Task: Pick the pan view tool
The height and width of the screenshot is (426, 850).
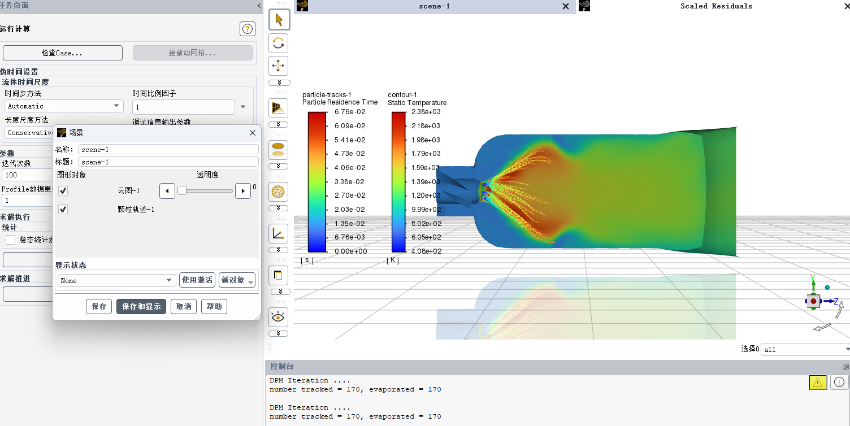Action: tap(278, 66)
